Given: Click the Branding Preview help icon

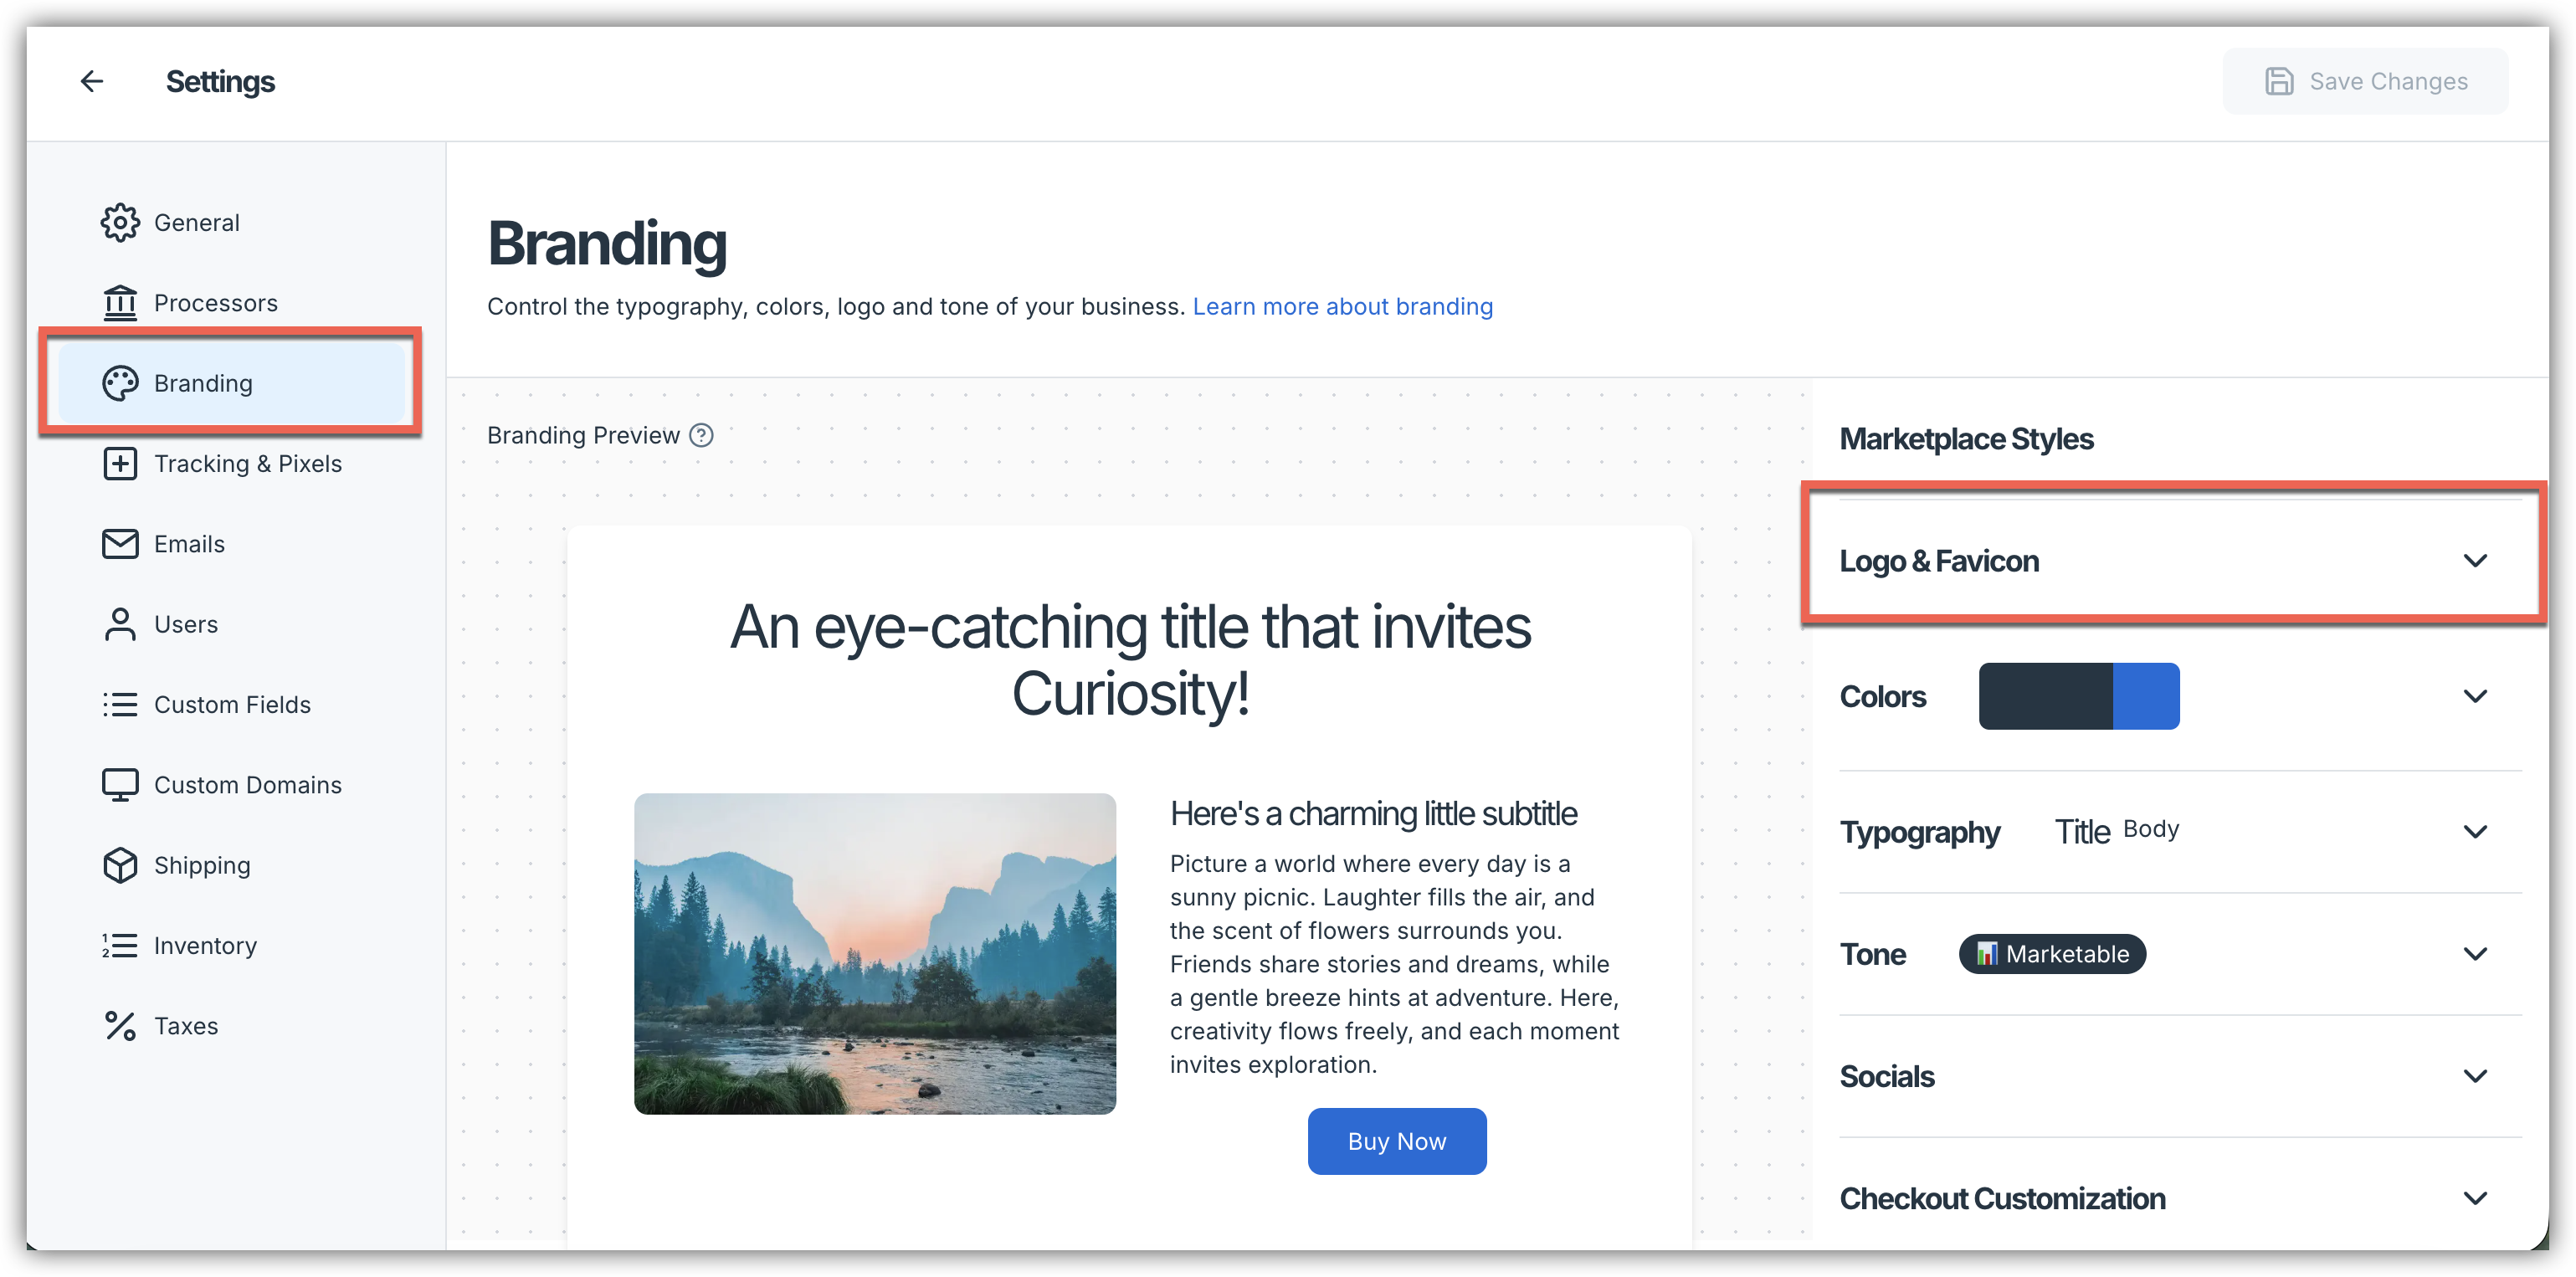Looking at the screenshot, I should click(702, 435).
